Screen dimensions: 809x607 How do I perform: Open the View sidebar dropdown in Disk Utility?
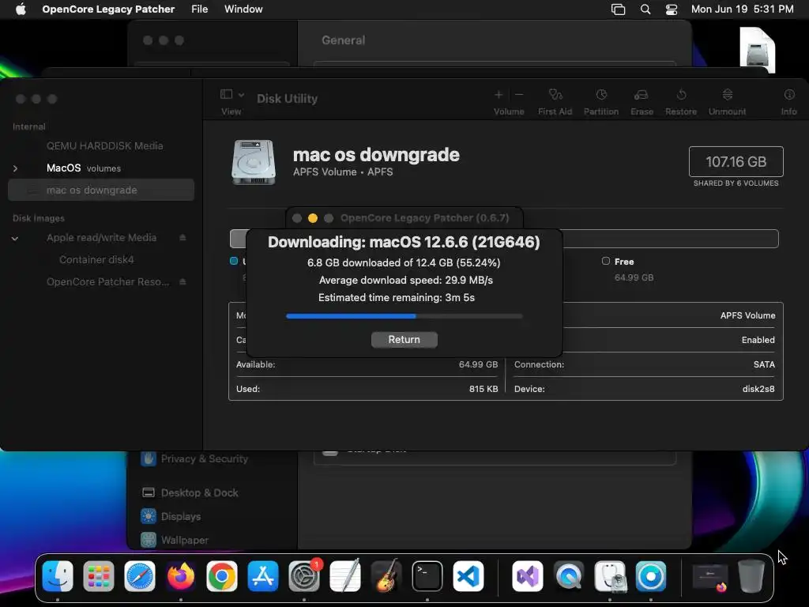click(231, 95)
